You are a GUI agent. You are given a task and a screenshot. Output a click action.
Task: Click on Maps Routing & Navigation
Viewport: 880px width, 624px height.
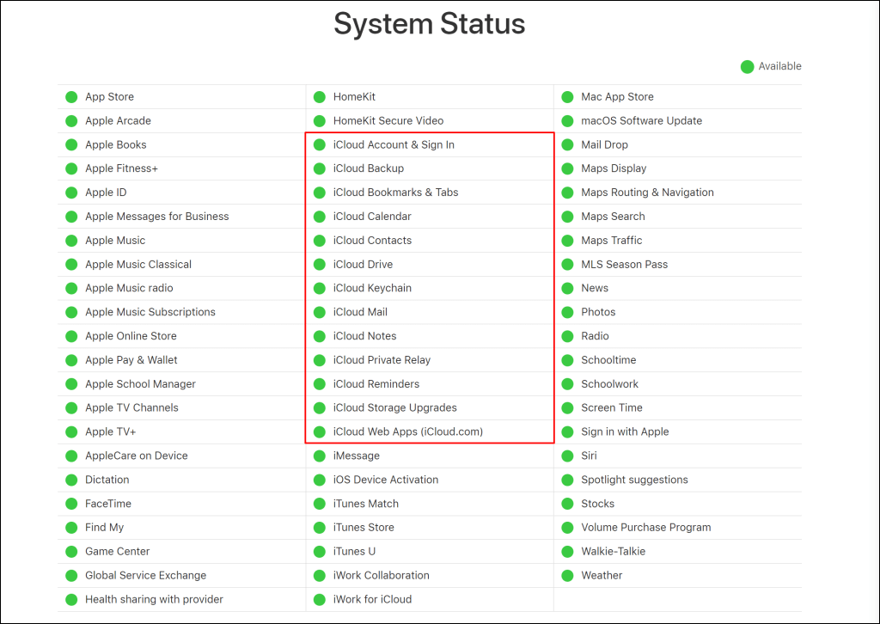pyautogui.click(x=647, y=193)
